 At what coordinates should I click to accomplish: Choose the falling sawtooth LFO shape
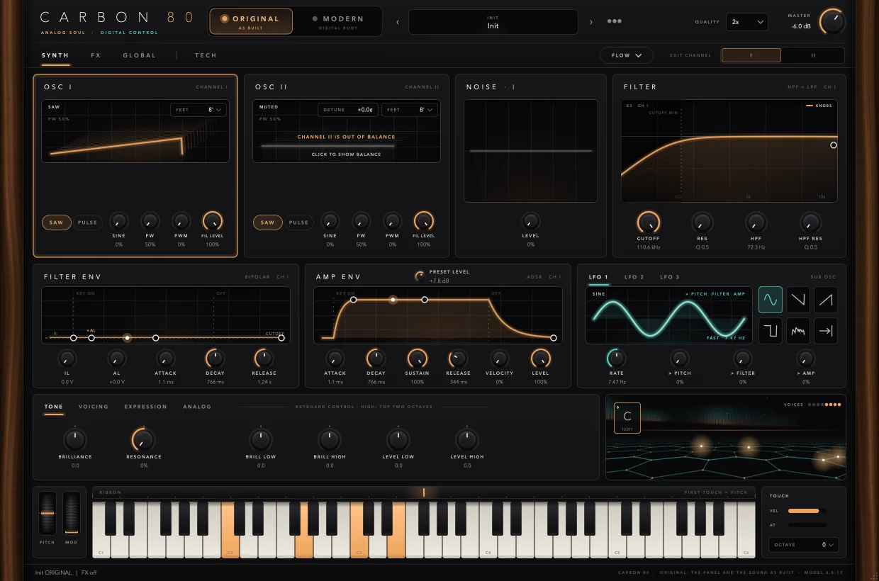tap(798, 300)
